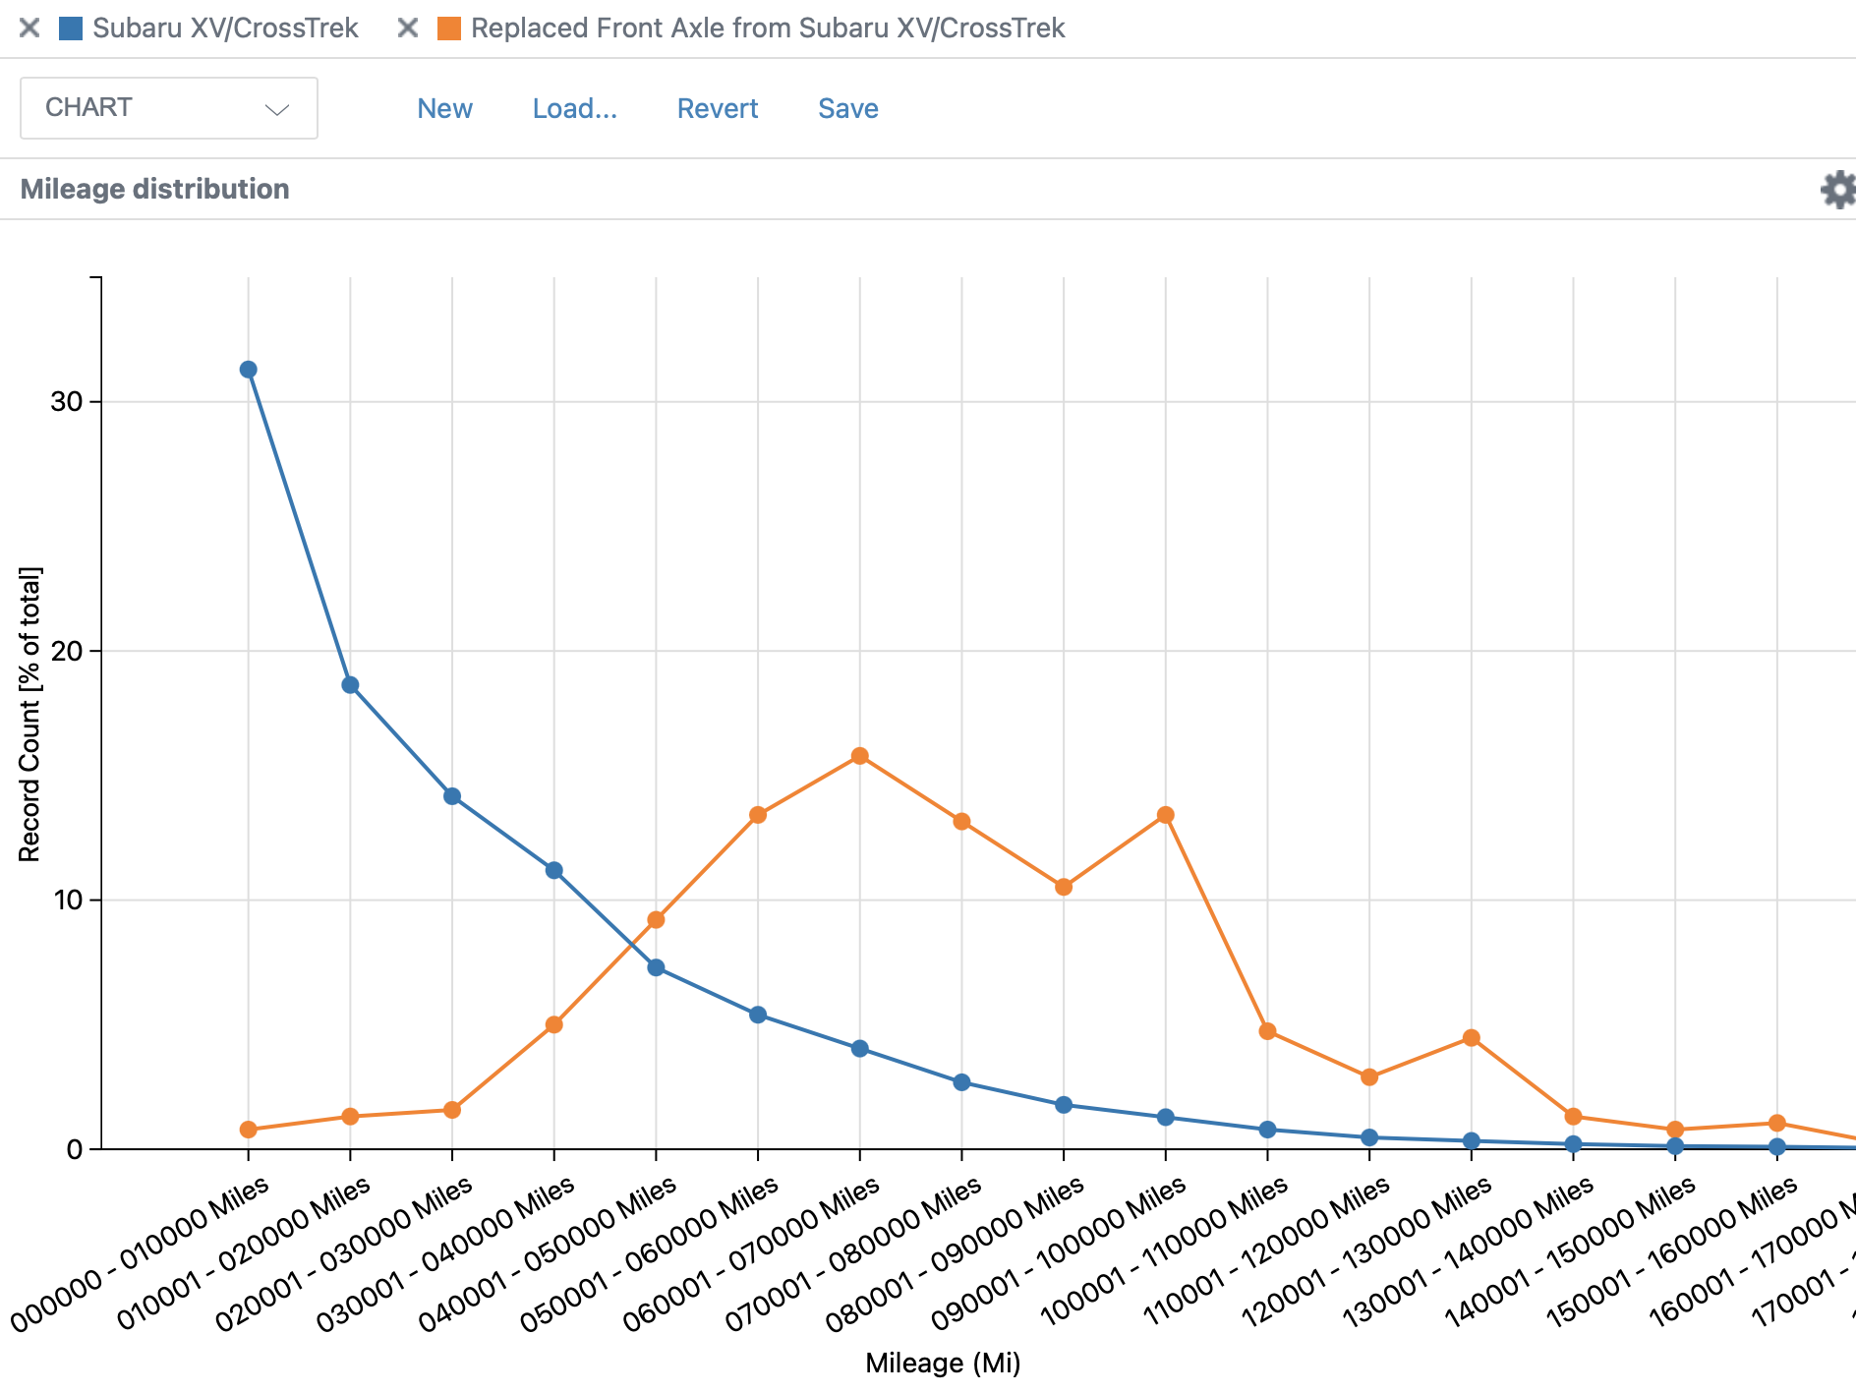Click the Subaru XV/CrossTrek legend label
This screenshot has width=1856, height=1394.
(x=225, y=28)
